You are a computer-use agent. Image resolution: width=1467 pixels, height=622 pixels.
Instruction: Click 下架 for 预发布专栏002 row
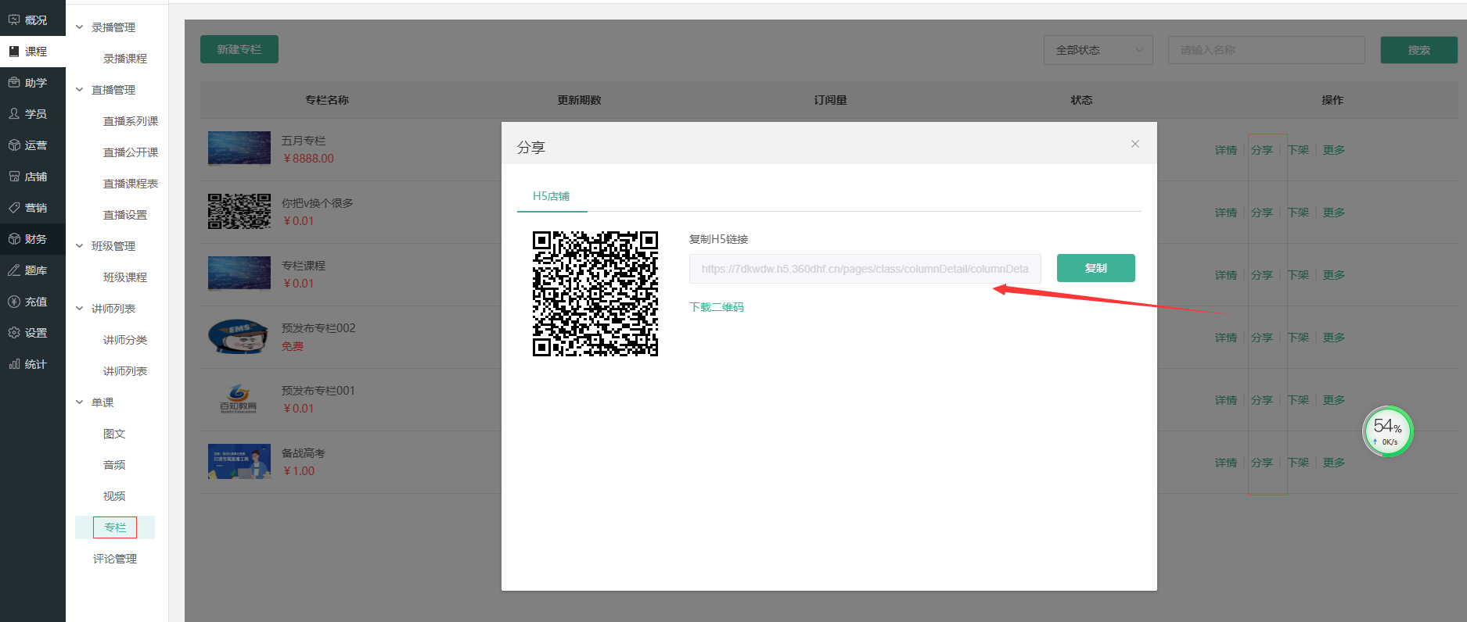[x=1298, y=338]
